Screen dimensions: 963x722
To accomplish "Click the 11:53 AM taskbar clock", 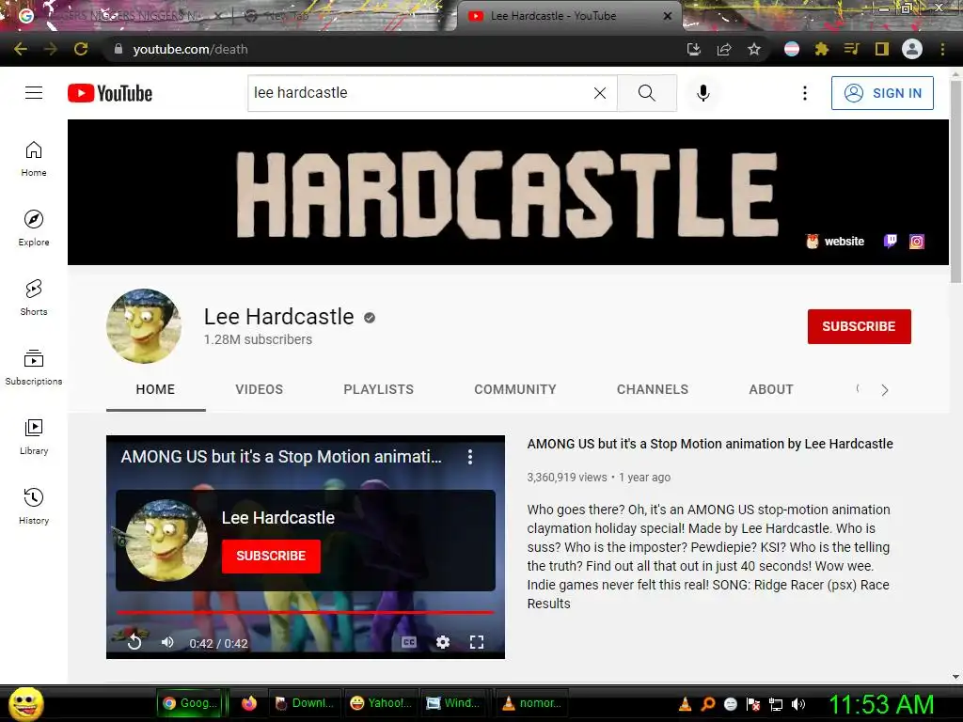I will 881,704.
